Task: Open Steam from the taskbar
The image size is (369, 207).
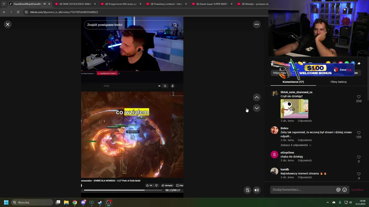Action: 100,202
